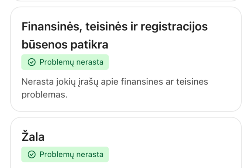
Task: Click the empty space right of the financial badge
Action: coord(170,62)
